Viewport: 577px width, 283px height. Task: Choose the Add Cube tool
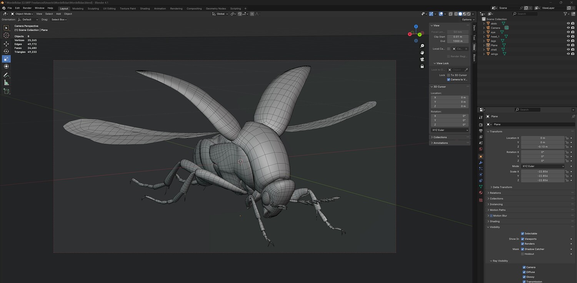6,91
